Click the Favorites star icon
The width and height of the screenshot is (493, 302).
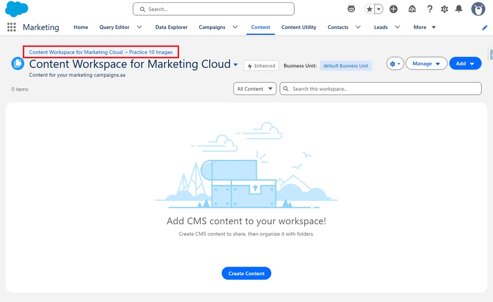[369, 9]
